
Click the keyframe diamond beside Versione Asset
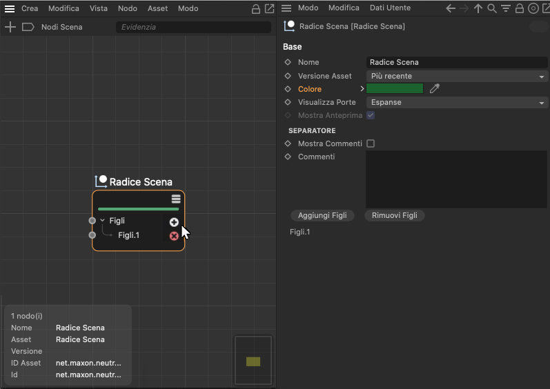(288, 76)
